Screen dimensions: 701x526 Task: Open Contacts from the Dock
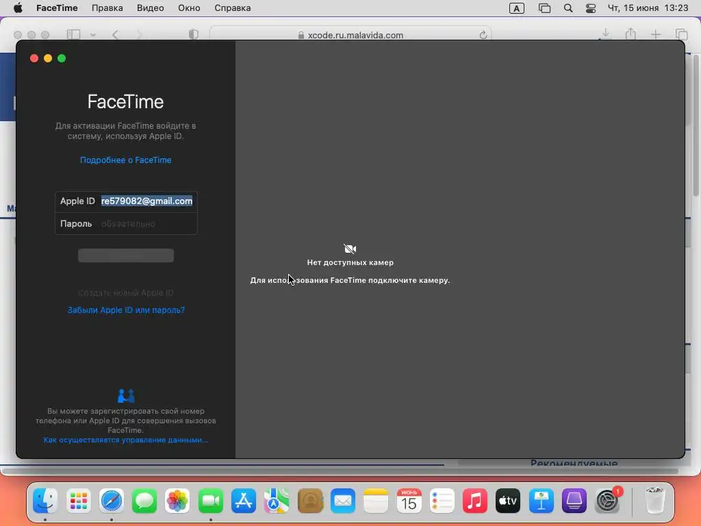pos(310,501)
